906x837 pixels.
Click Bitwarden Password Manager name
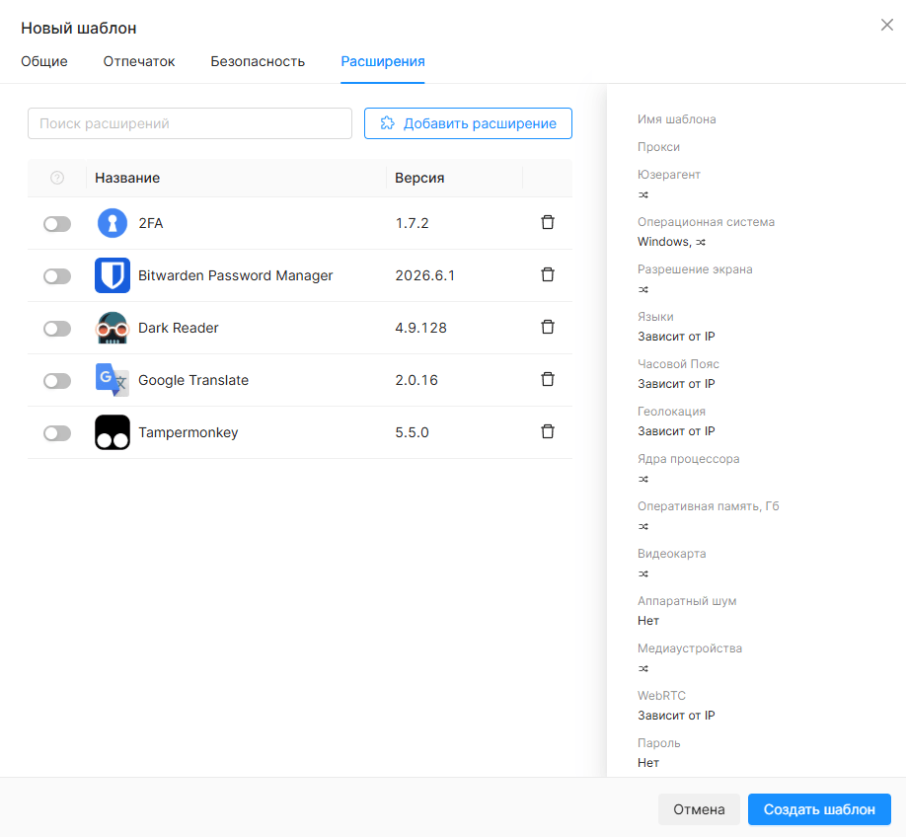click(236, 275)
